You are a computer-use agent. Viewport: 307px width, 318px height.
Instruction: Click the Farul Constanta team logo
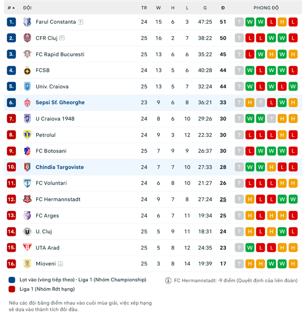click(27, 22)
